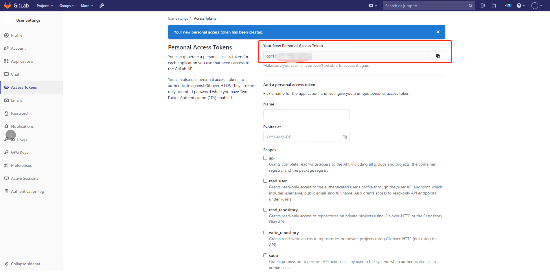Click the Preferences sliders icon
The width and height of the screenshot is (550, 278).
(6, 165)
